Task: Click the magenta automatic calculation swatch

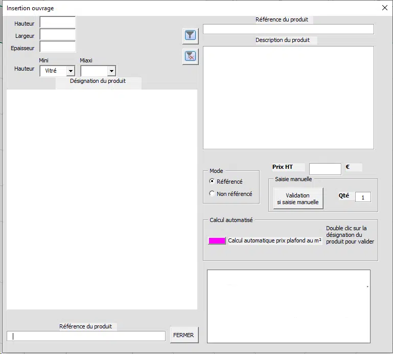Action: 217,241
